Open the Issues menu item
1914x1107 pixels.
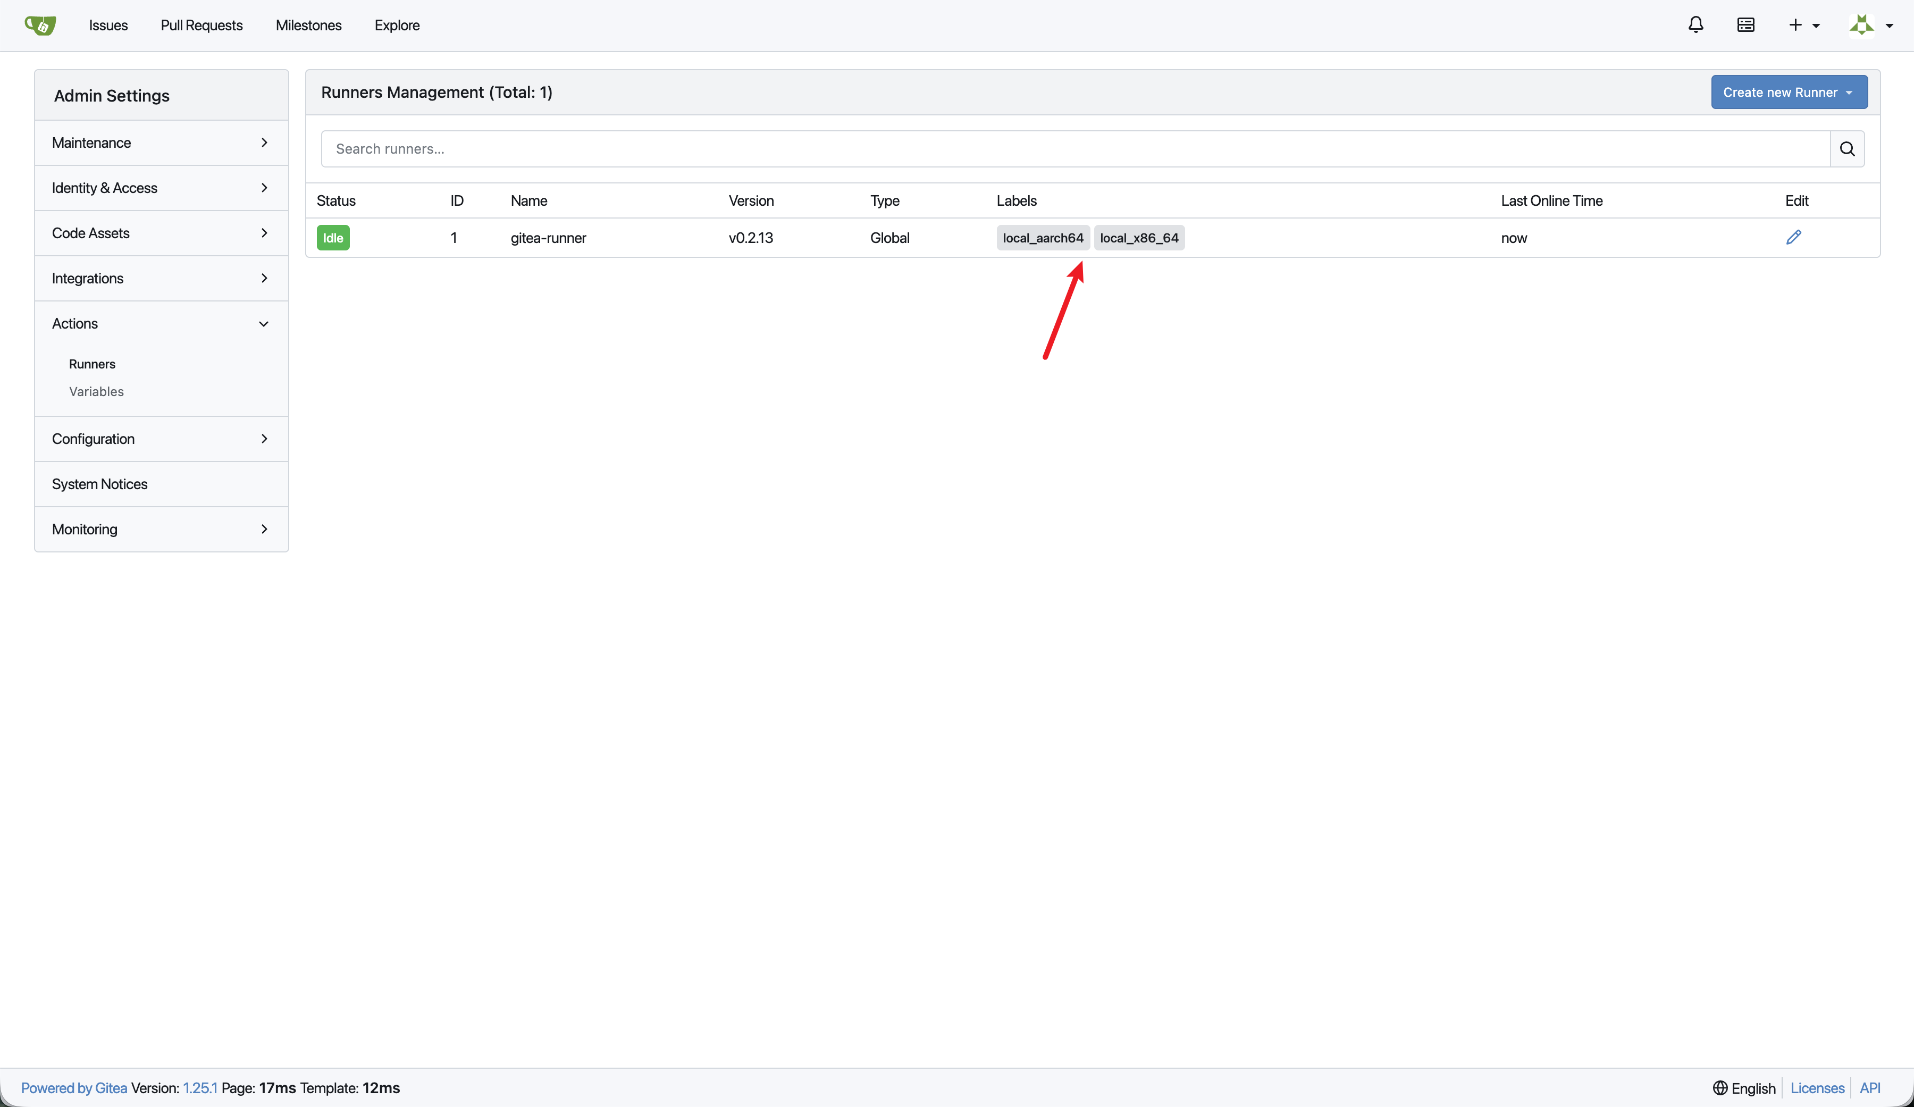coord(108,25)
